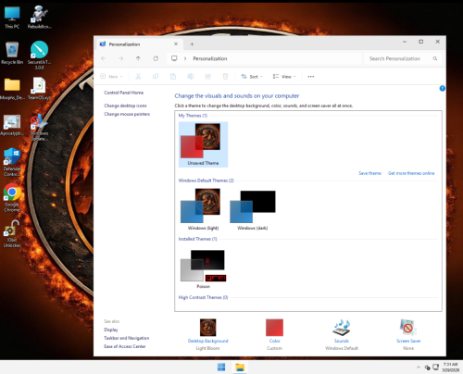Click the refresh icon in address bar
Screen dimensions: 463x374
tap(156, 58)
